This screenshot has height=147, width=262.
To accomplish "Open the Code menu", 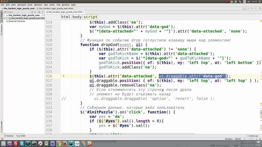I will coord(30,5).
